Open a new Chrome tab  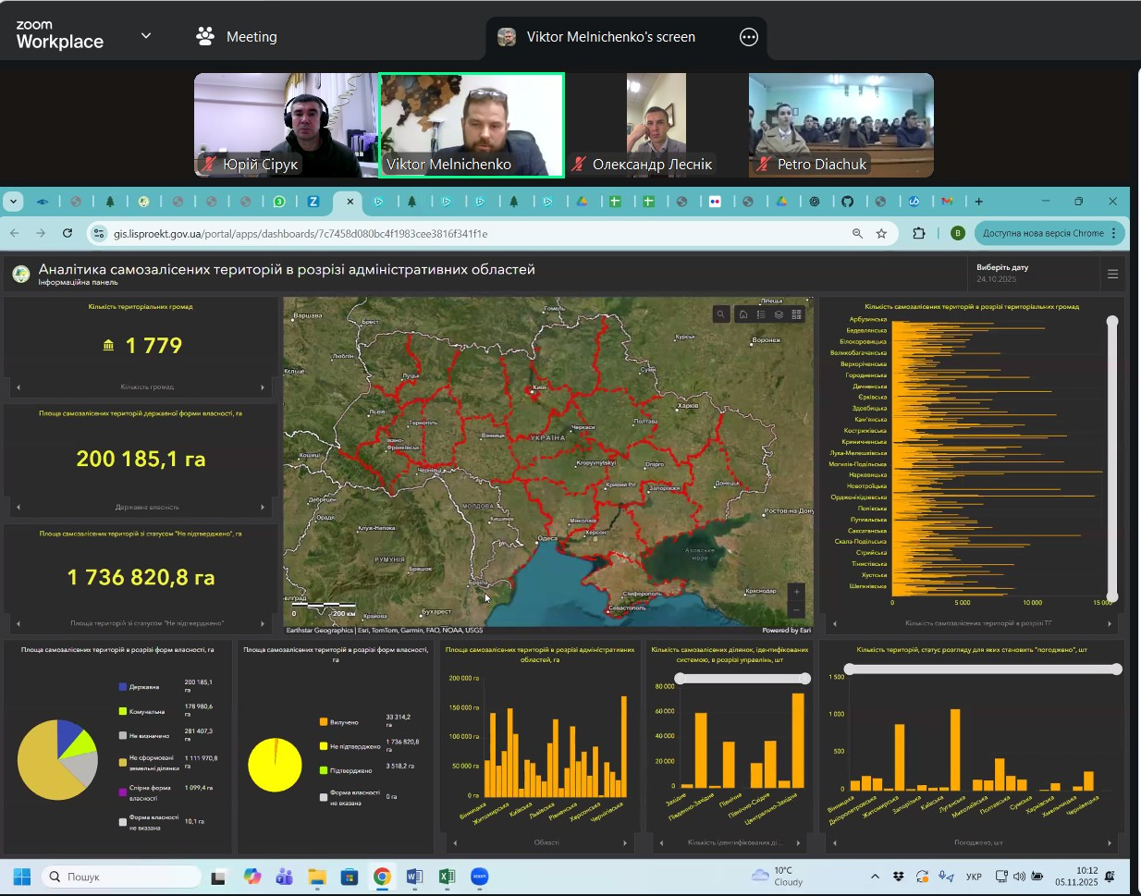tap(978, 202)
